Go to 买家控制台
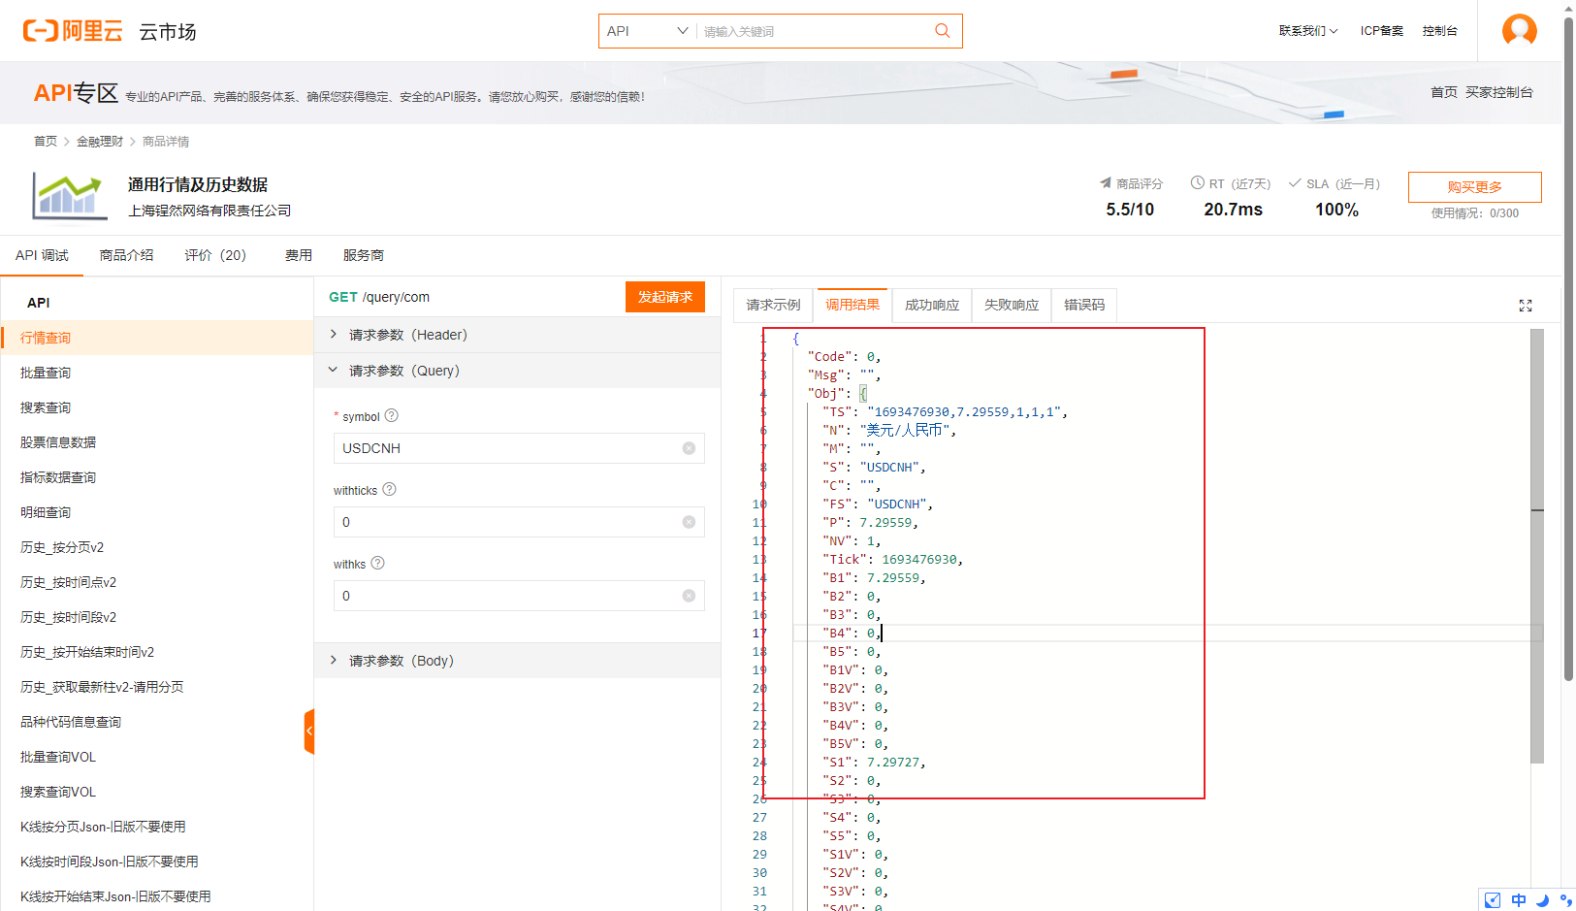Viewport: 1576px width, 911px height. (x=1499, y=92)
